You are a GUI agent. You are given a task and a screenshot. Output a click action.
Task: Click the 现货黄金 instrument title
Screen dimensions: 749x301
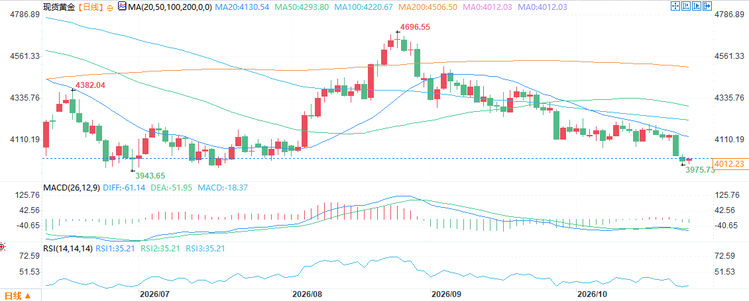[x=58, y=7]
